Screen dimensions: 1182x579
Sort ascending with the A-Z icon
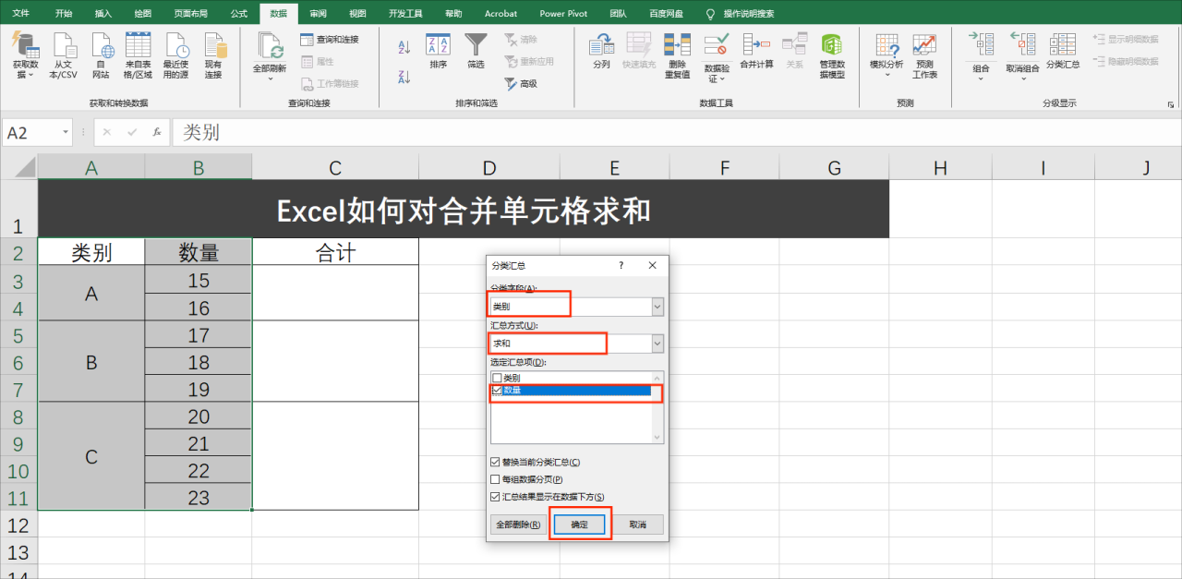point(404,46)
